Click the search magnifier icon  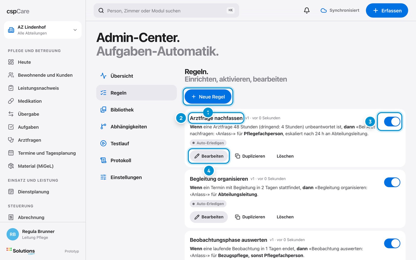[x=101, y=11]
